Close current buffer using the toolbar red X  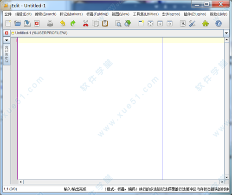coord(37,24)
